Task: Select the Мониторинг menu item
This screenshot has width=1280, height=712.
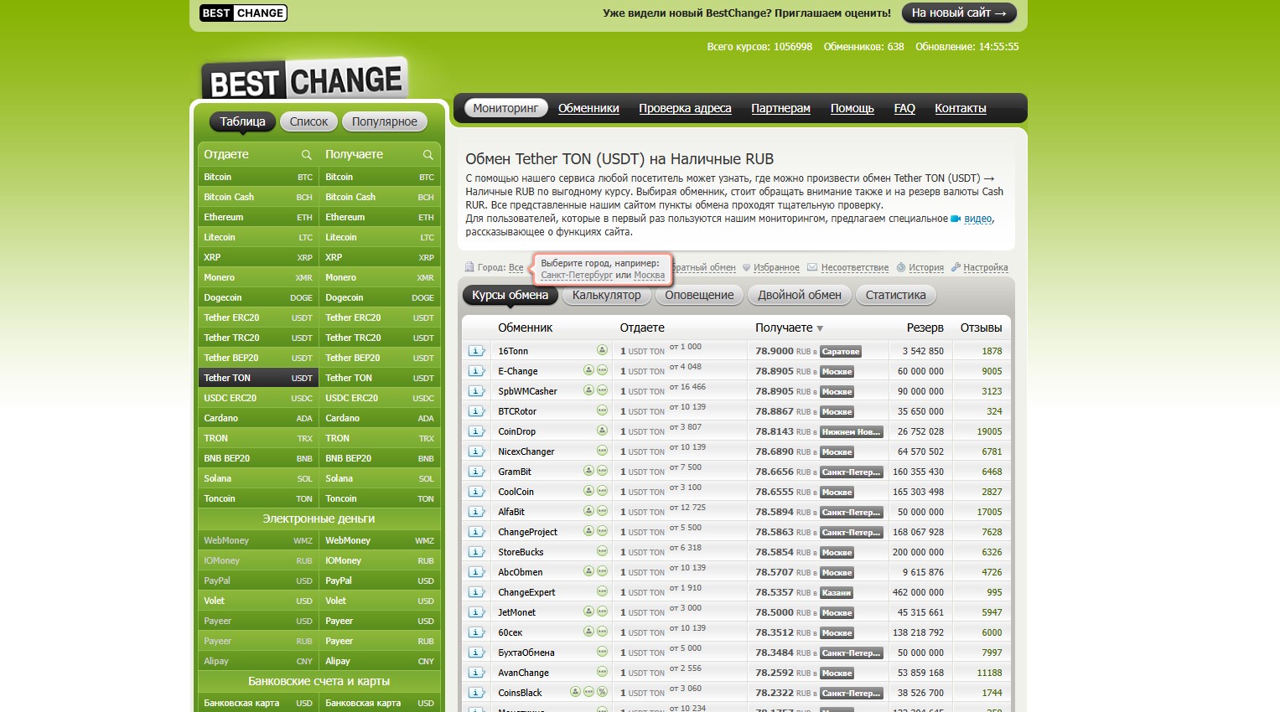Action: [x=505, y=108]
